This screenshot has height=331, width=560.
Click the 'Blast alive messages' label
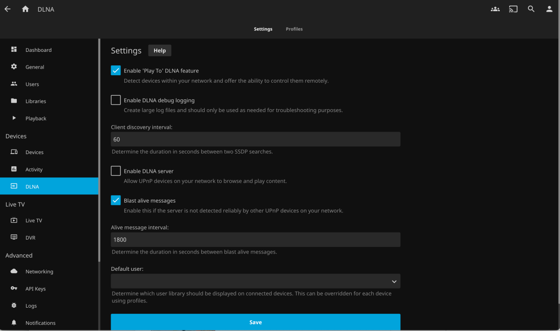click(149, 201)
